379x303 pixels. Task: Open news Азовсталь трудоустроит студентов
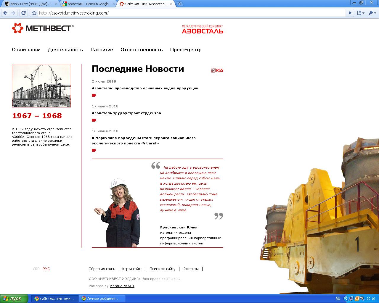click(126, 113)
